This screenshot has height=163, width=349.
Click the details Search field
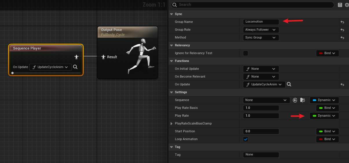(x=252, y=5)
